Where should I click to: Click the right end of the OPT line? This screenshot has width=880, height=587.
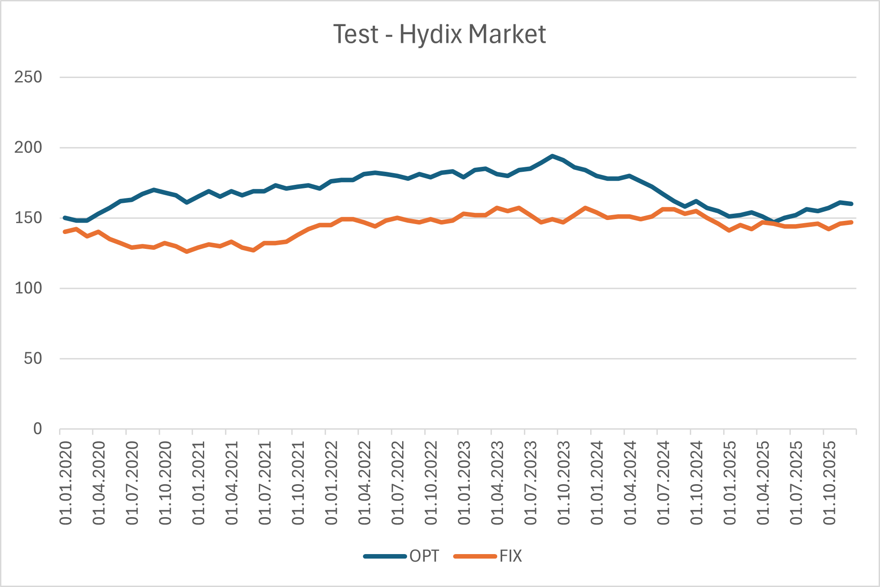(851, 204)
